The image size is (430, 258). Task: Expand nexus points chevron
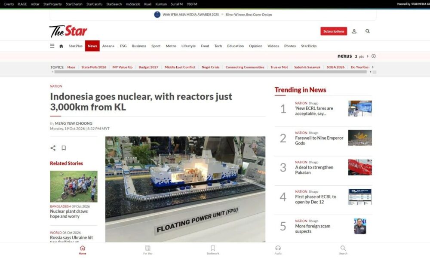click(x=368, y=56)
